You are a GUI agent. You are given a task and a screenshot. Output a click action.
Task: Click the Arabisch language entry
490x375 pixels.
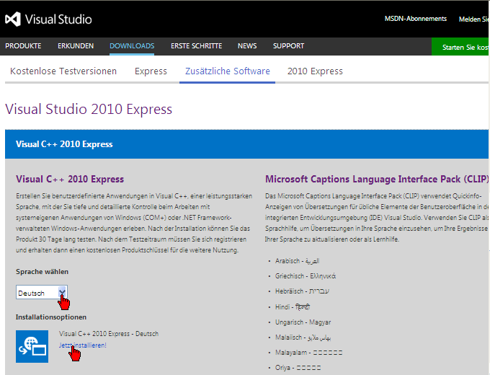click(x=297, y=261)
